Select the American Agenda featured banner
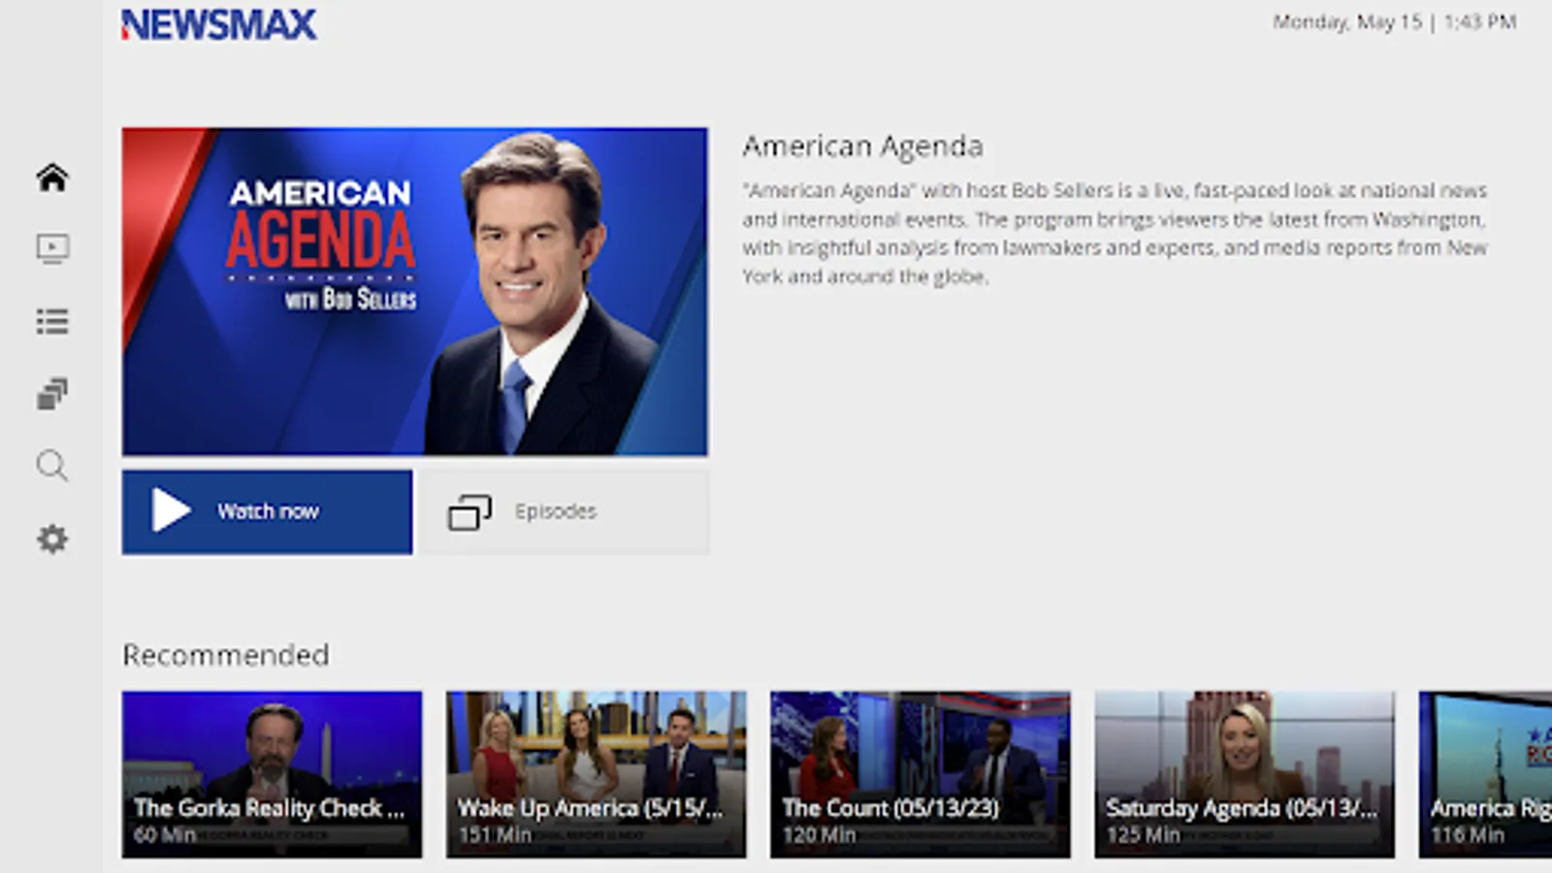 click(414, 292)
